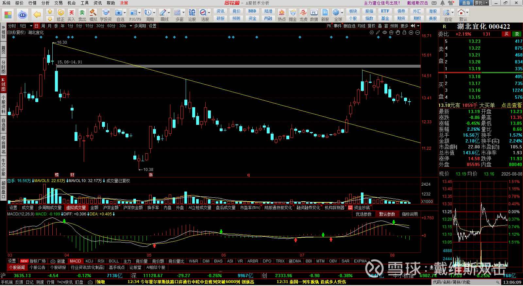This screenshot has width=523, height=286.
Task: Click the 榜 marker under chart
Action: click(57, 175)
